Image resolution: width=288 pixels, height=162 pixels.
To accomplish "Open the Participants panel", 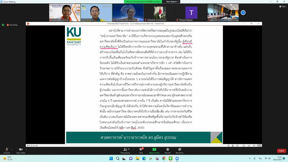I will (125, 150).
